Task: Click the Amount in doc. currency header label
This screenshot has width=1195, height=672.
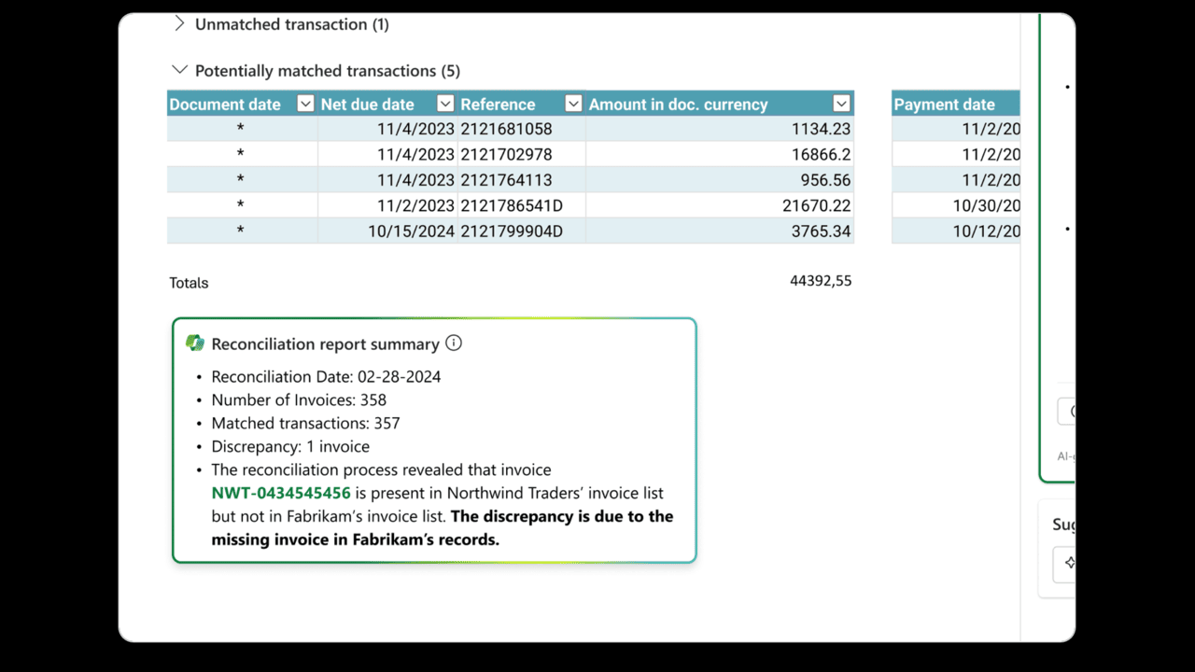Action: pos(678,105)
